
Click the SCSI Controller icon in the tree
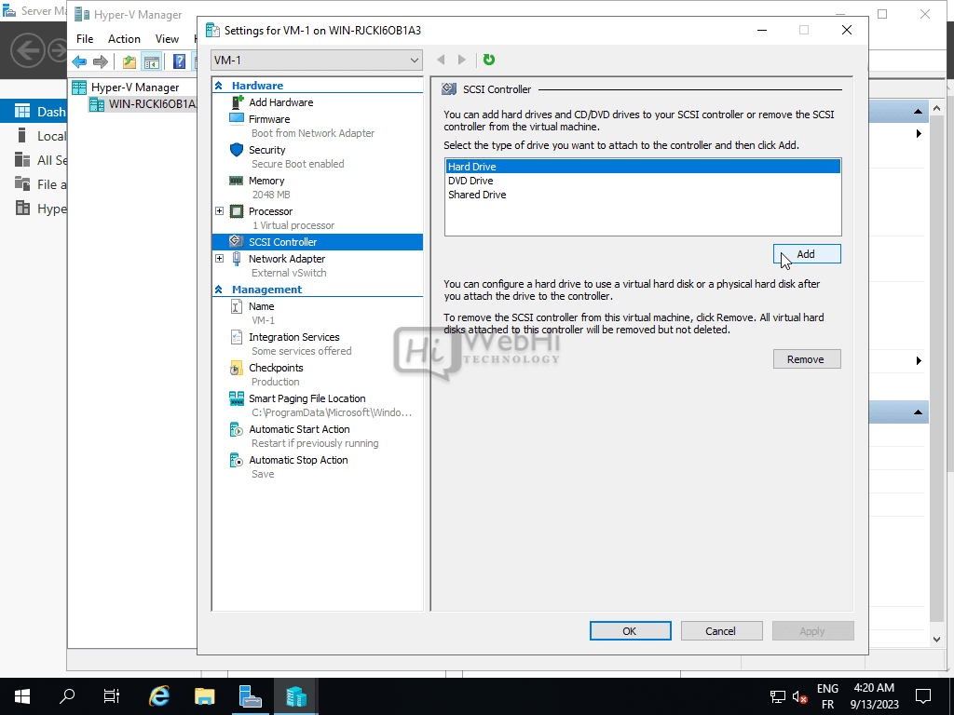[x=237, y=241]
